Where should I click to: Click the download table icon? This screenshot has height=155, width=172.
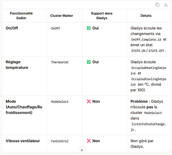166,5
